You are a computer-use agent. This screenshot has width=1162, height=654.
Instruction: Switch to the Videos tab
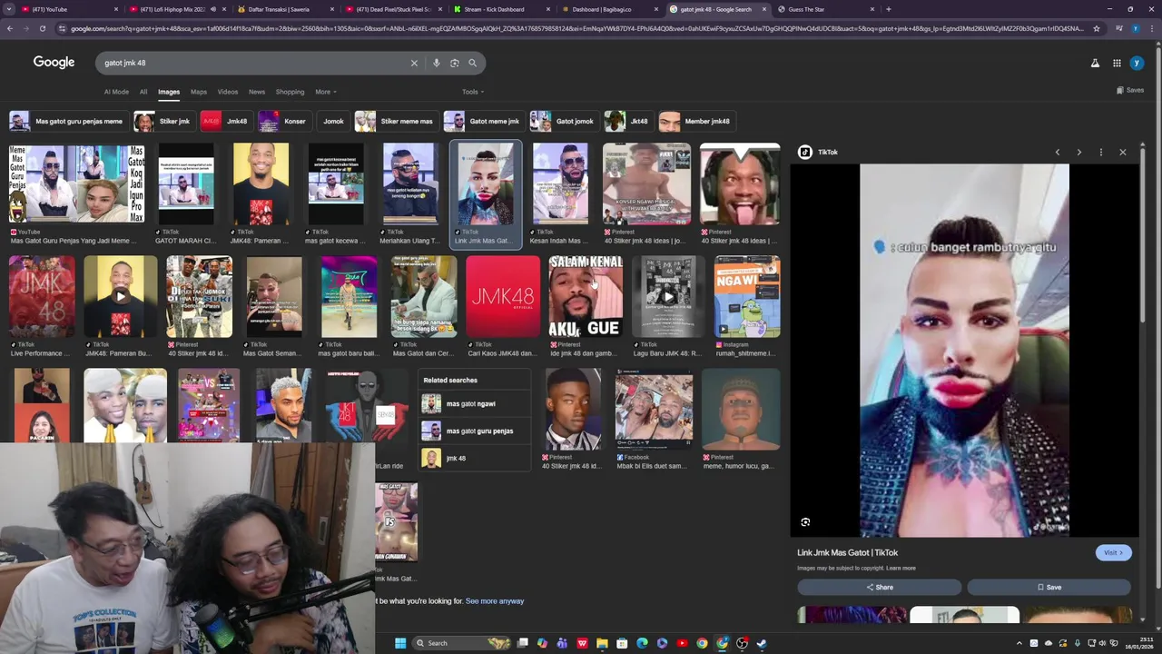coord(228,92)
